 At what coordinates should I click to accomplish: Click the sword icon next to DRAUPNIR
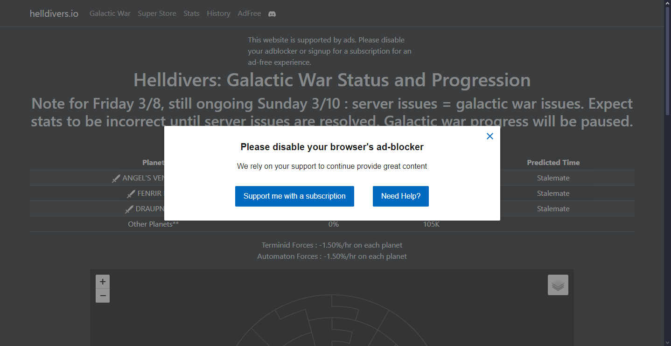pyautogui.click(x=129, y=209)
